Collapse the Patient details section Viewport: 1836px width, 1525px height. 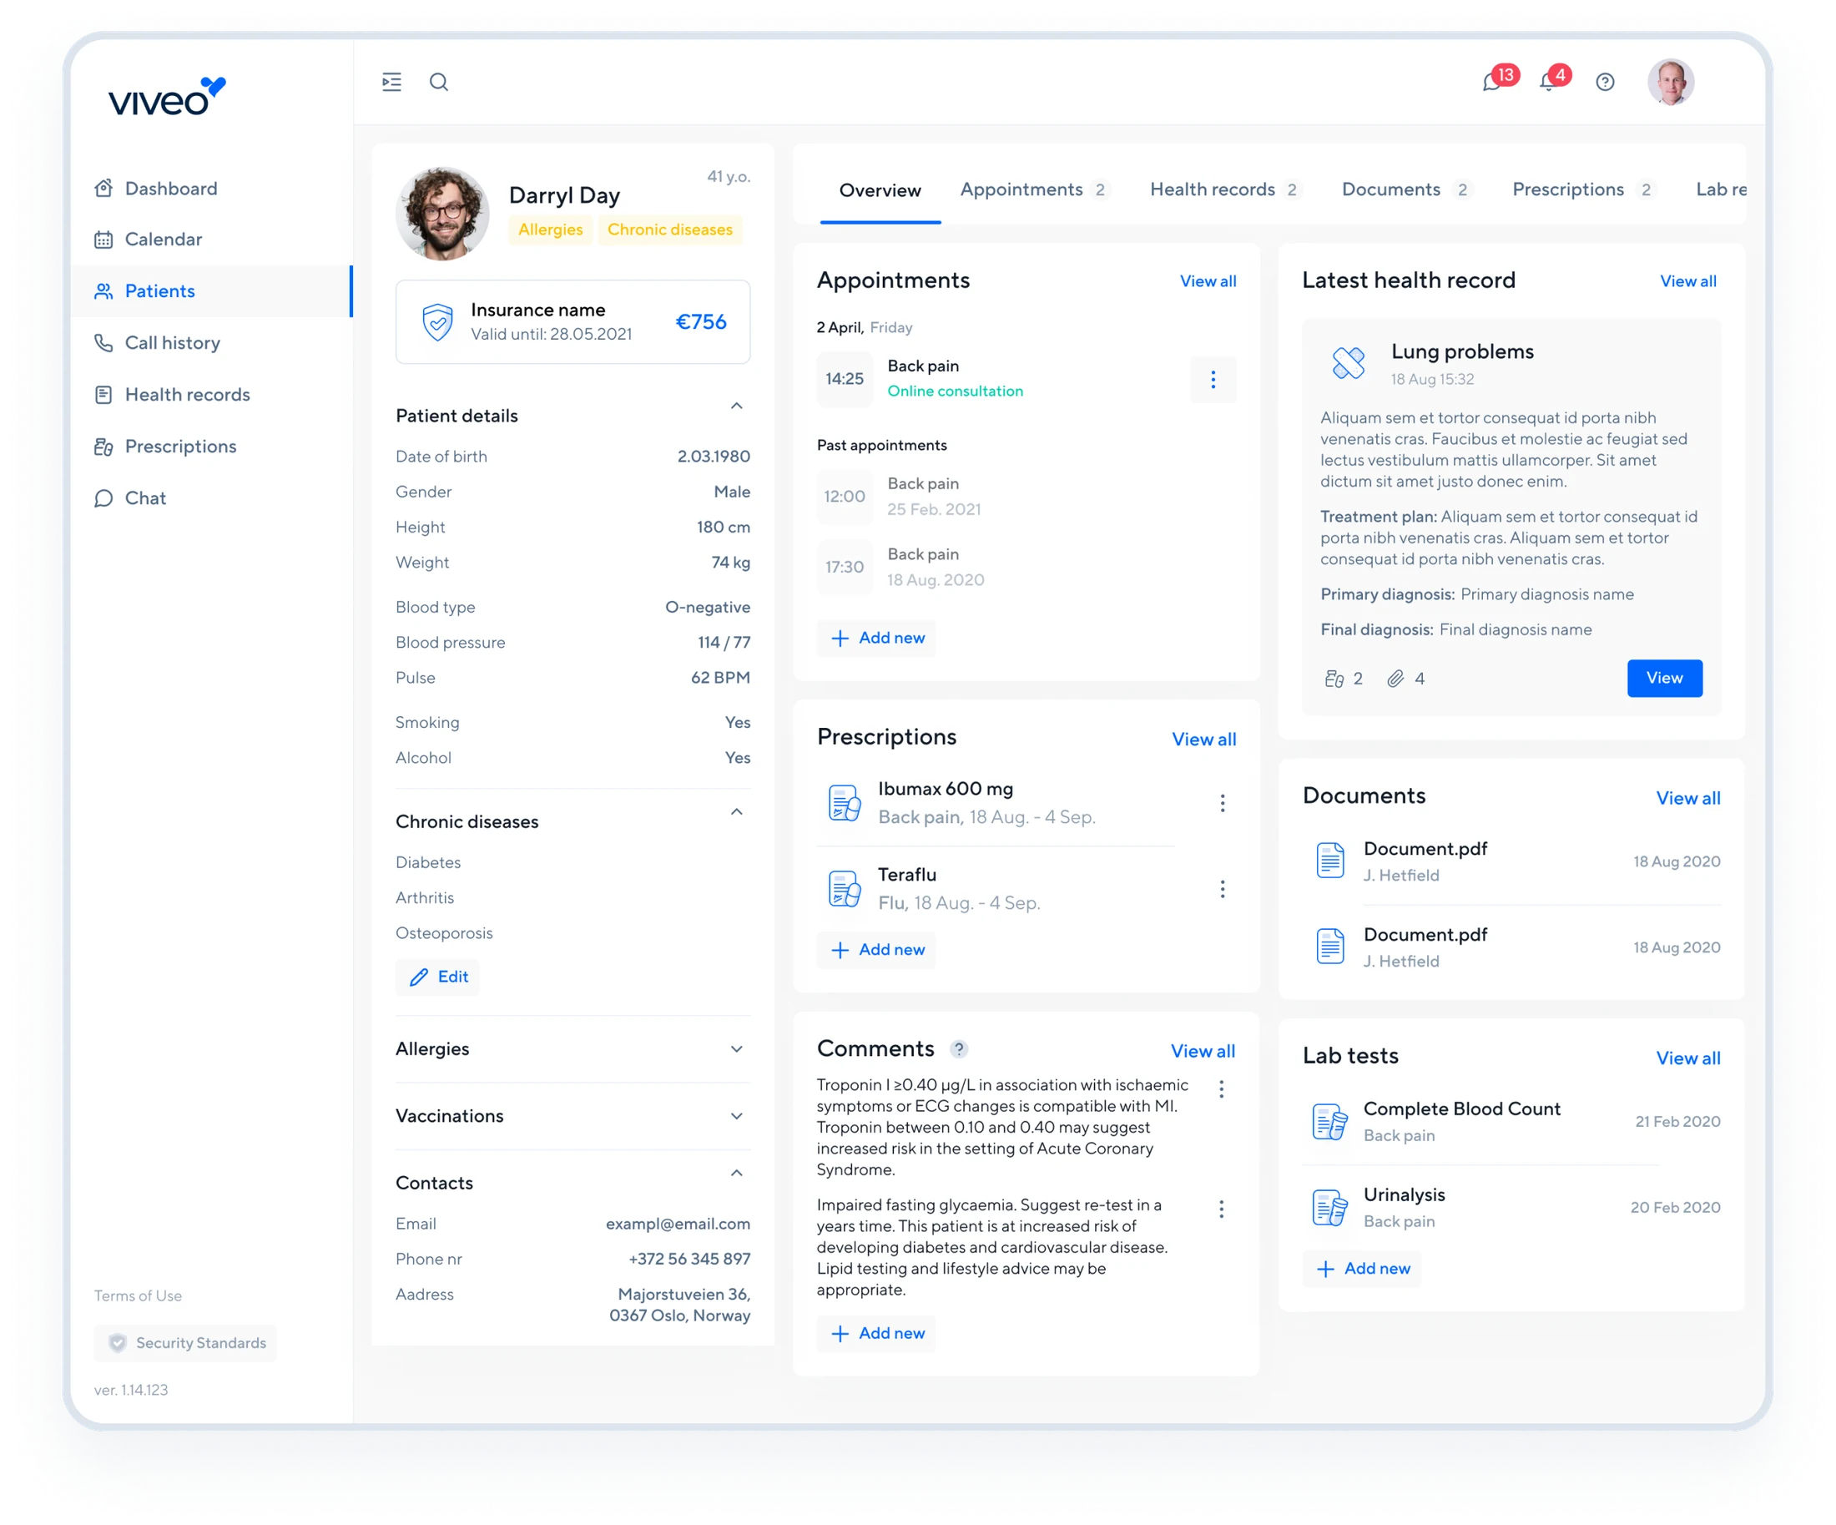coord(737,406)
